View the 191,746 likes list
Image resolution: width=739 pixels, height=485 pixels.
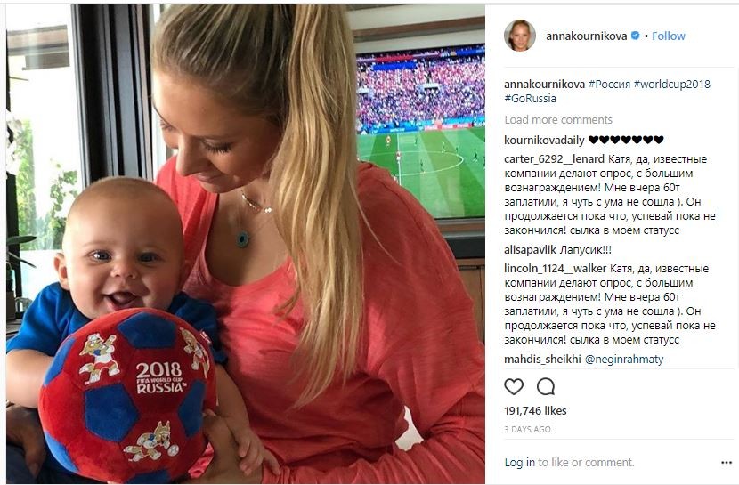pos(535,410)
